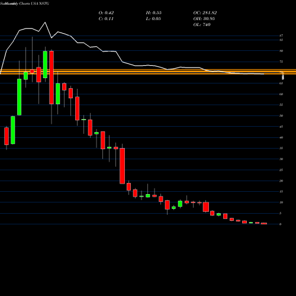Click the '35' price axis label
The width and height of the screenshot is (296, 296).
pyautogui.click(x=281, y=148)
